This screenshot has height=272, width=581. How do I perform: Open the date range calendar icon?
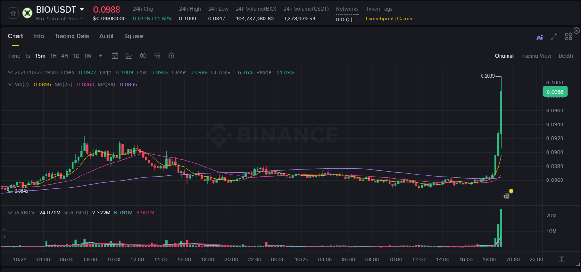click(x=115, y=56)
